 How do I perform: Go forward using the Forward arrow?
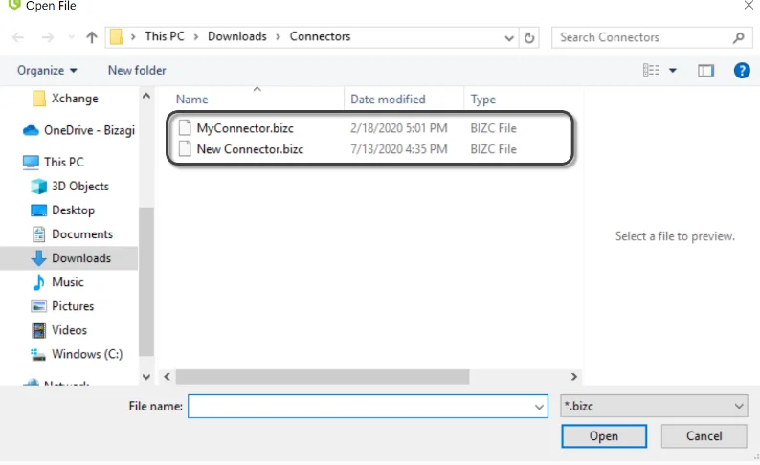48,37
